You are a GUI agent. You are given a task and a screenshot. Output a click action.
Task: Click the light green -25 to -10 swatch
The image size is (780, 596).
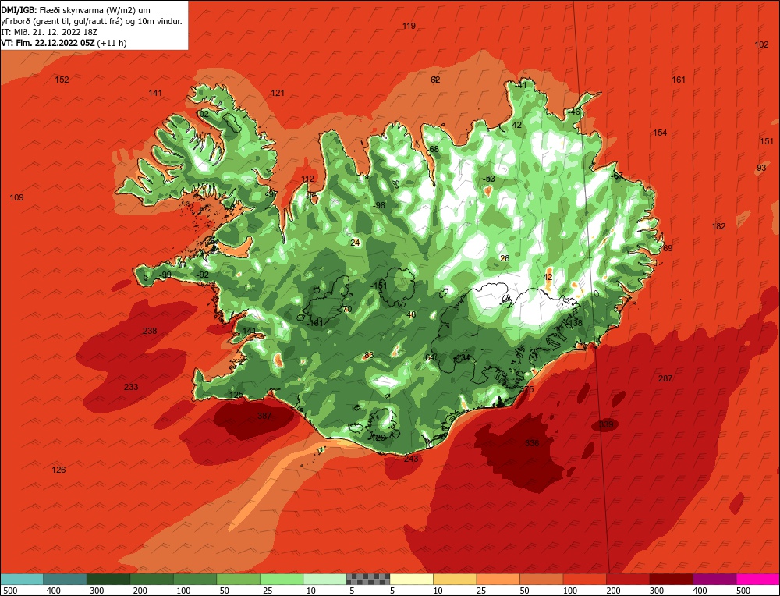point(282,579)
